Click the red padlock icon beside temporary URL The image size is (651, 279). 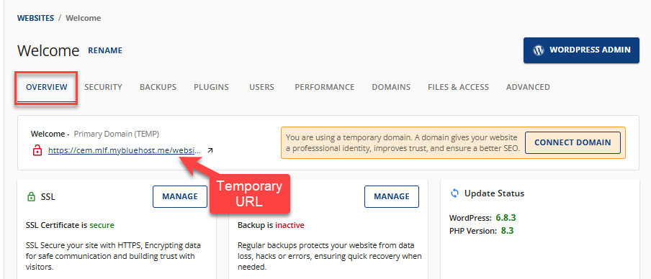[x=37, y=150]
